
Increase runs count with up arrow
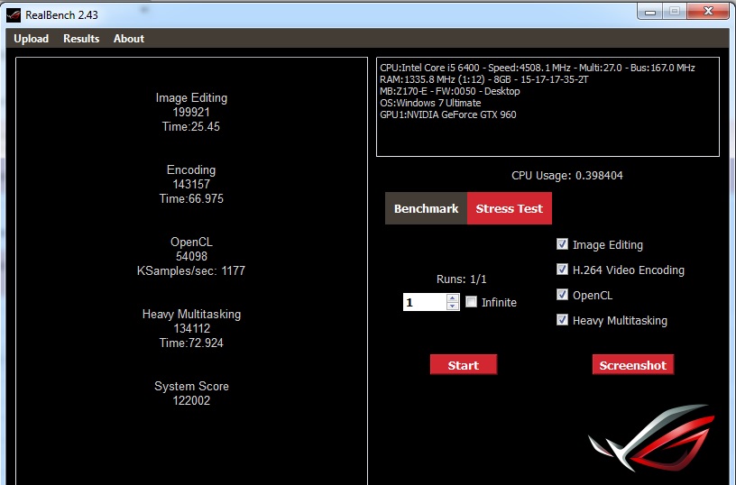[x=453, y=297]
